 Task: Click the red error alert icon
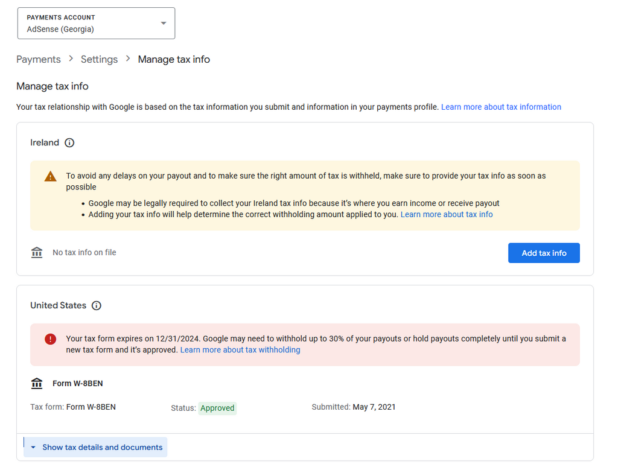(x=51, y=339)
